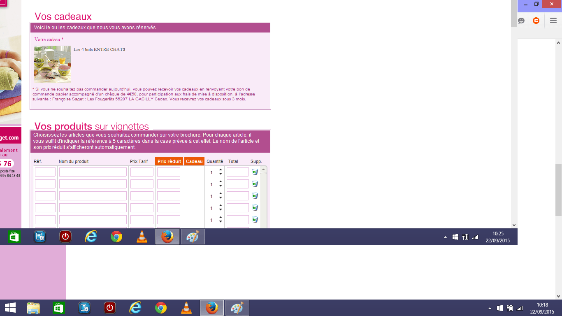Remove the fifth product row using its bin icon

(255, 220)
